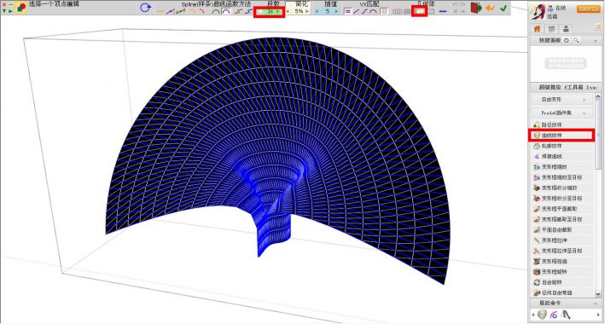Viewport: 605px width, 324px height.
Task: Increase the 段数 segment count arrow
Action: pyautogui.click(x=278, y=12)
